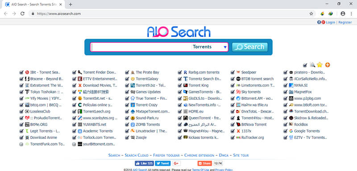The image size is (357, 171).
Task: Open the Login link
Action: [x=330, y=22]
